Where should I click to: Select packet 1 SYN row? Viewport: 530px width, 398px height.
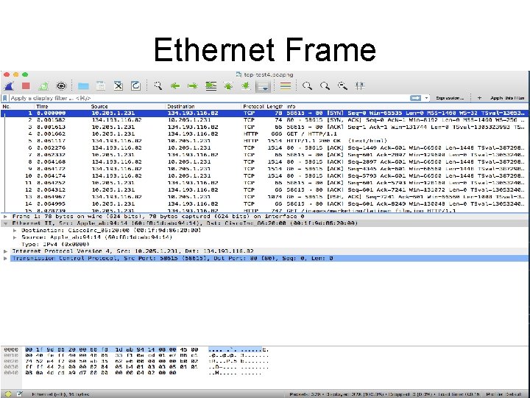click(264, 113)
